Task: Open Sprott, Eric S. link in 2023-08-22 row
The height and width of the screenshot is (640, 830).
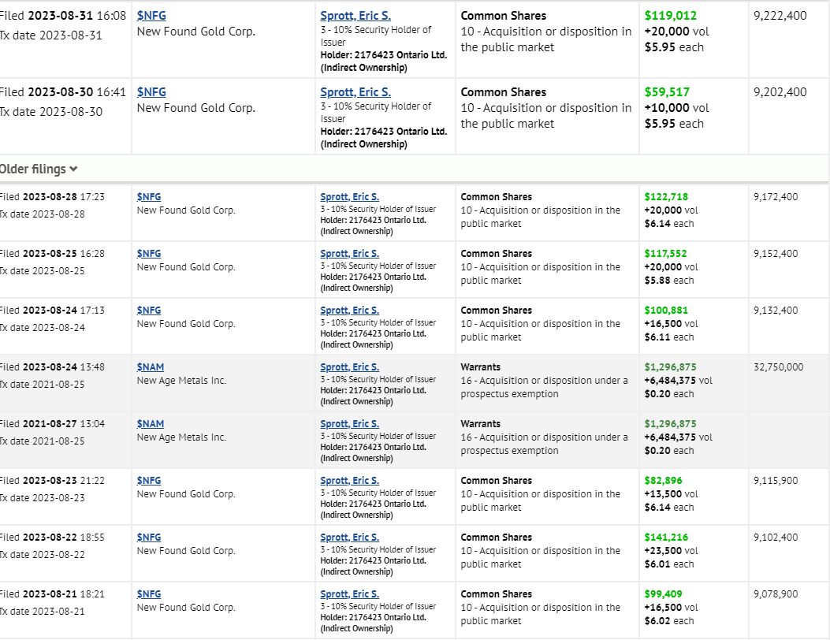Action: [x=350, y=537]
